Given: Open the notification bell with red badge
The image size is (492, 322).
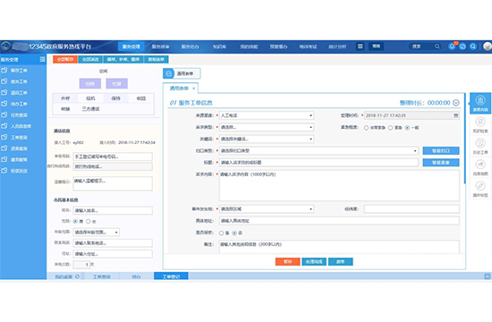Looking at the screenshot, I should coord(453,47).
